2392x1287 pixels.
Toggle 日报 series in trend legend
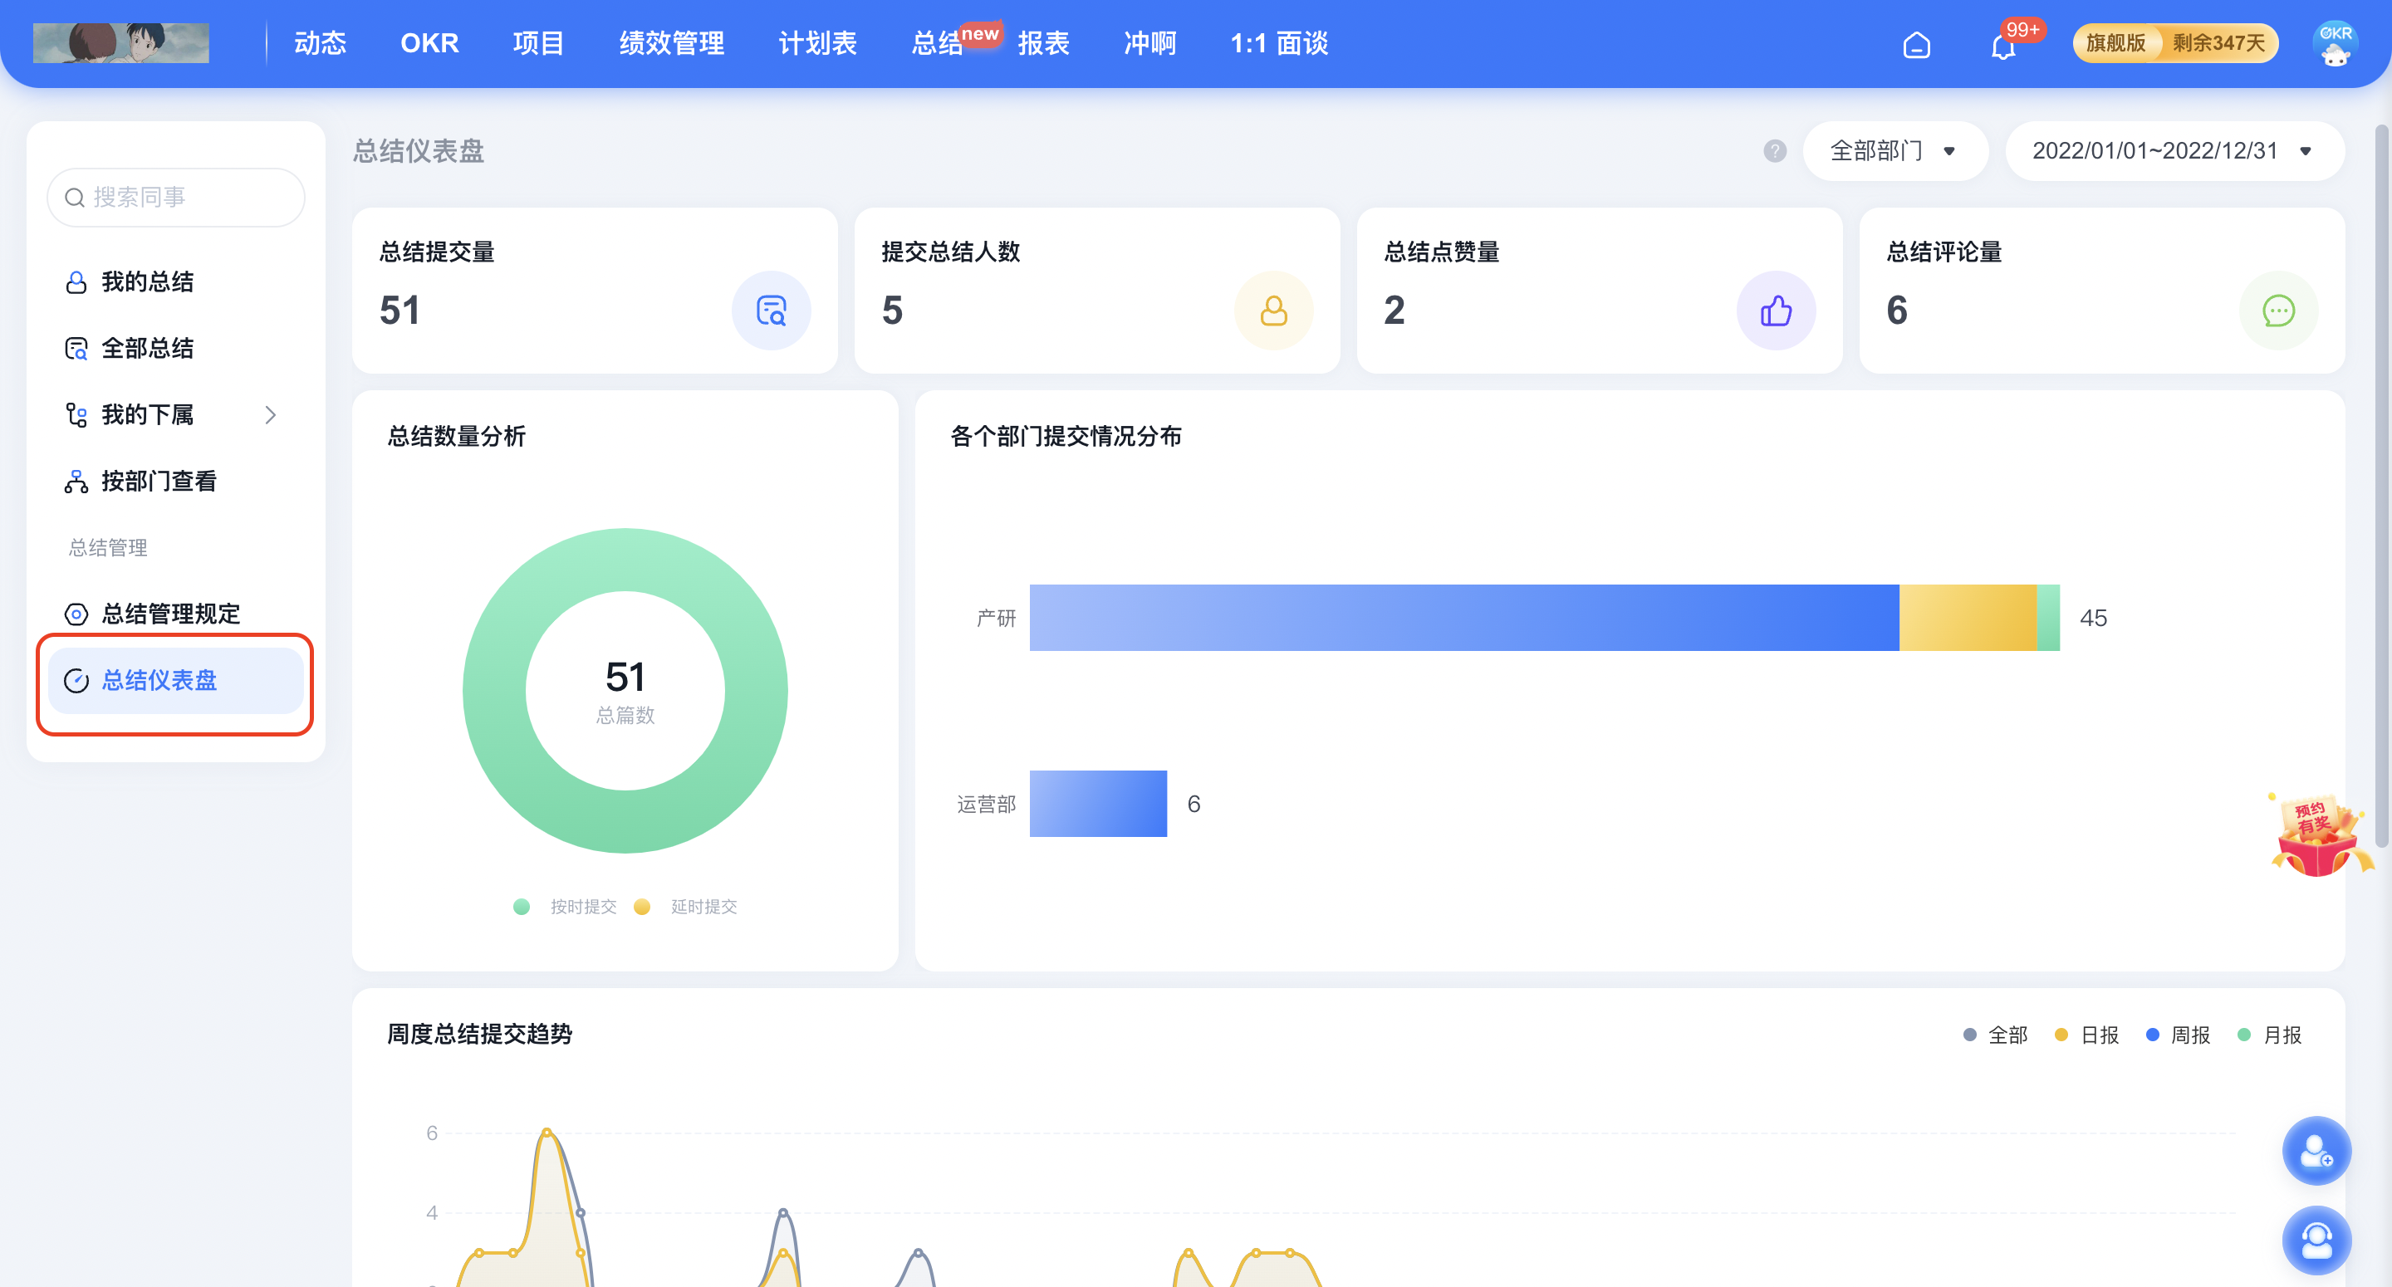pyautogui.click(x=2086, y=1035)
